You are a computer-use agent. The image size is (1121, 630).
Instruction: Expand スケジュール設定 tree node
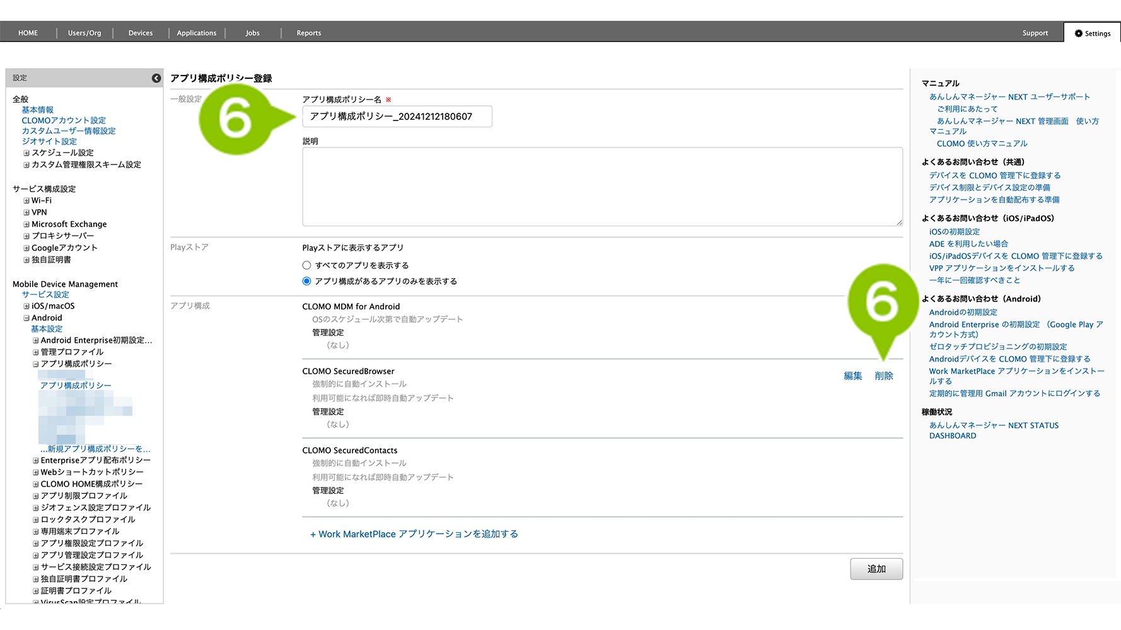(x=26, y=153)
